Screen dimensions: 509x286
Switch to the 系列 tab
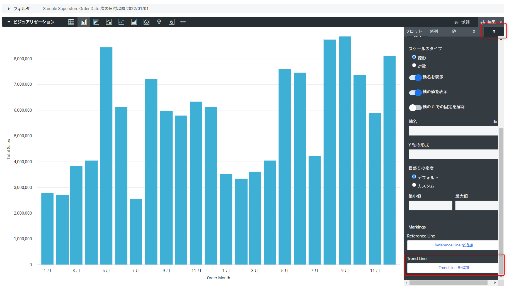[434, 32]
